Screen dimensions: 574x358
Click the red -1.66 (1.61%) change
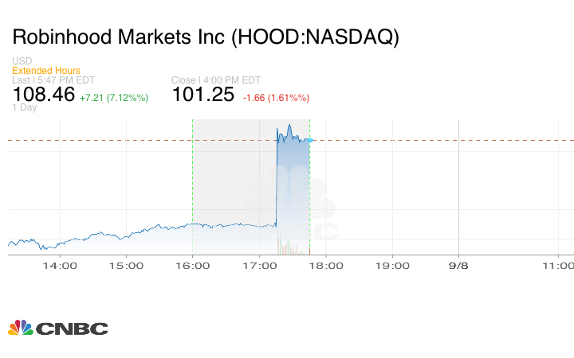tap(275, 98)
